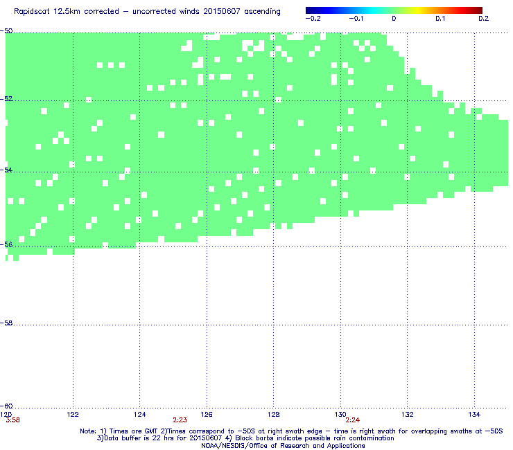Click the NOAA/NESDIS credit line
The image size is (513, 450).
[283, 446]
